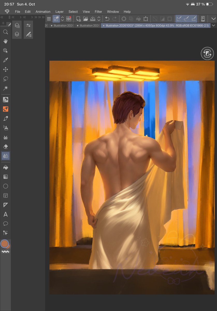This screenshot has height=311, width=217.
Task: Click the smartphone companion mode icon
Action: [x=203, y=19]
